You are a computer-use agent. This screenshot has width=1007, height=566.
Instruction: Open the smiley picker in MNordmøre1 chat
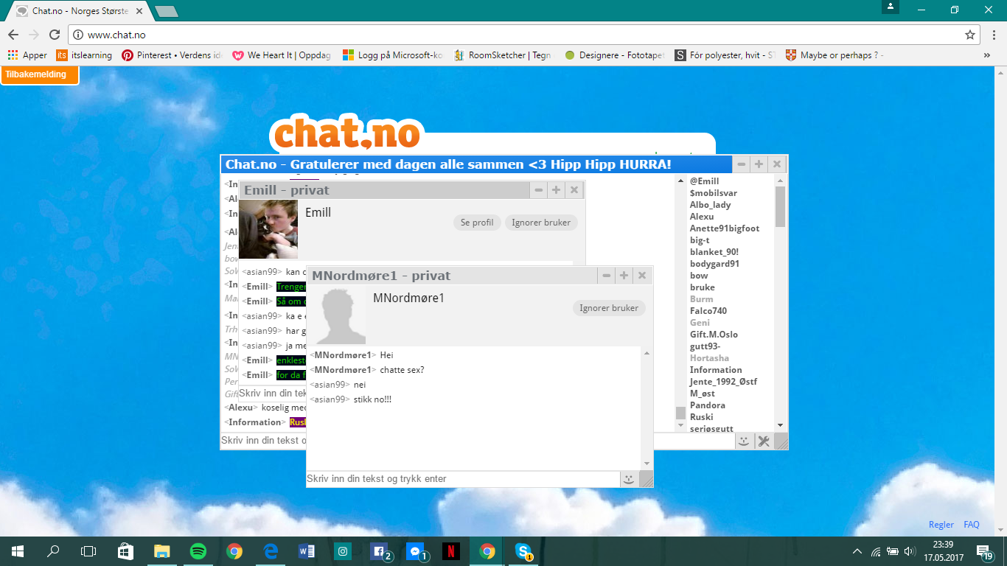pos(628,479)
